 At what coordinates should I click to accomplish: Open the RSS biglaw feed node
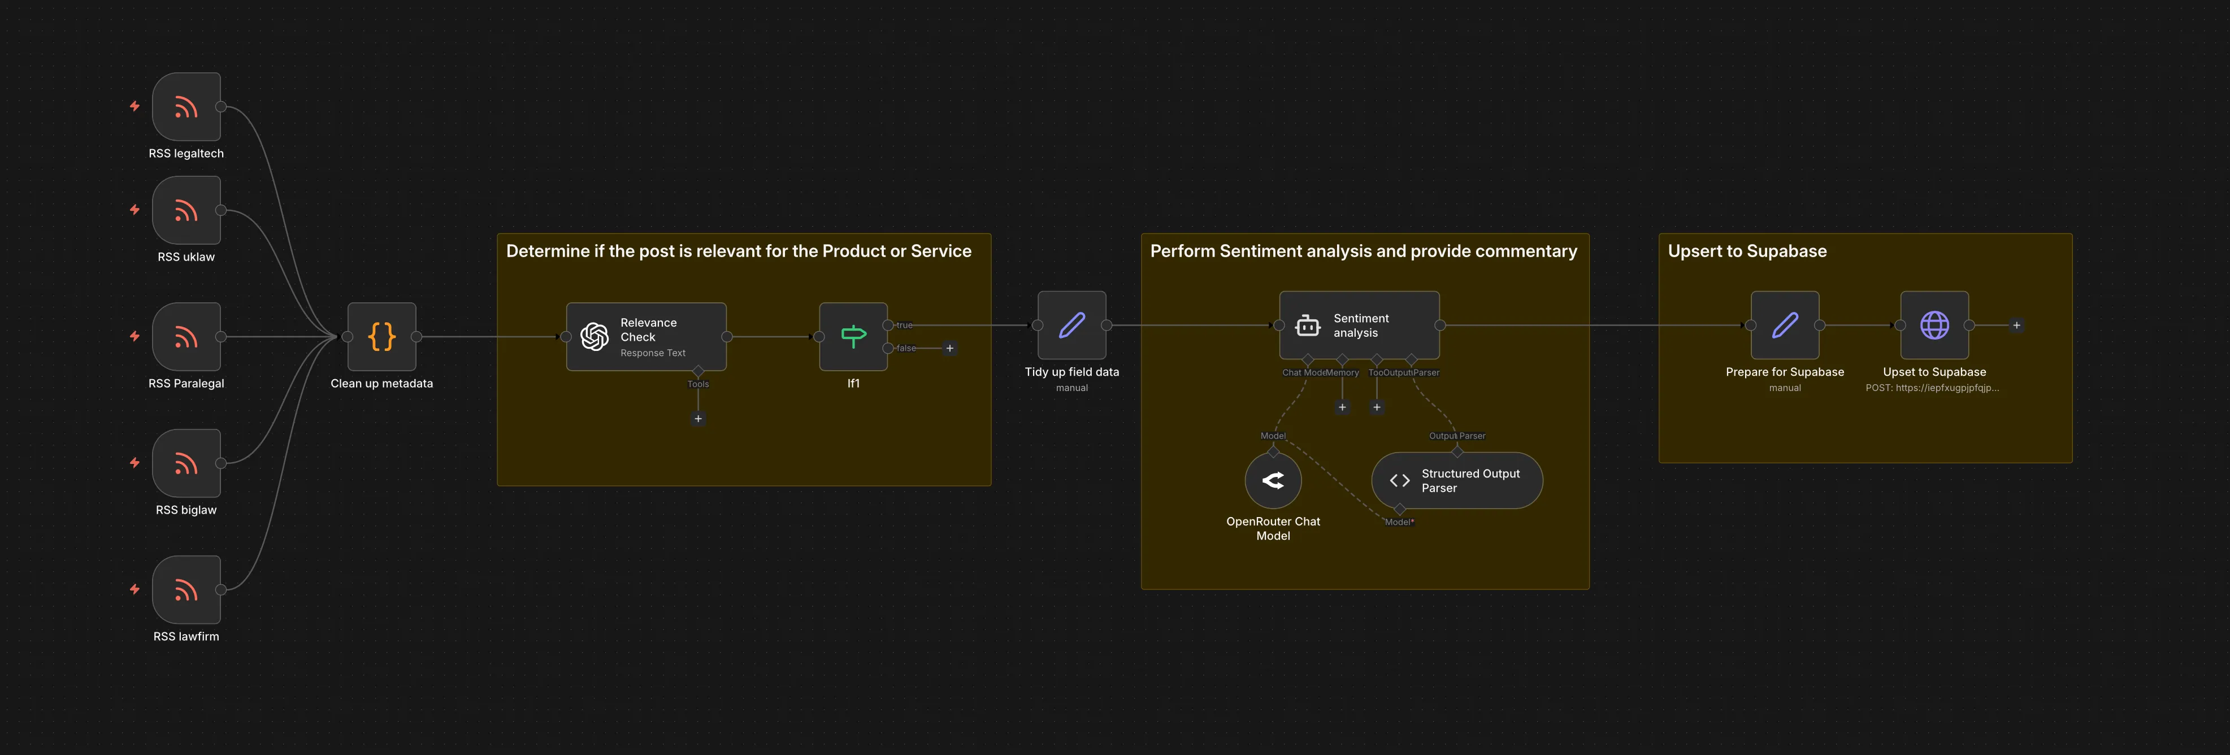point(186,464)
